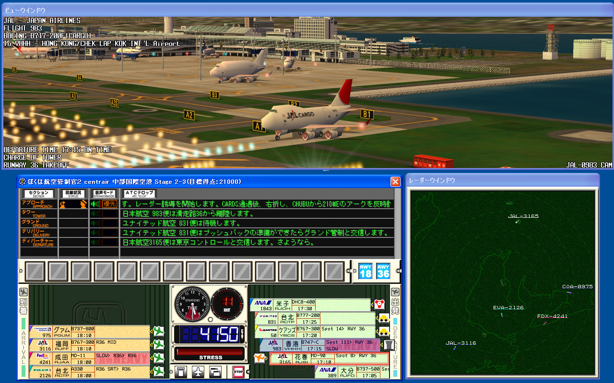
Task: Click the RWY 18 runway button
Action: point(366,271)
